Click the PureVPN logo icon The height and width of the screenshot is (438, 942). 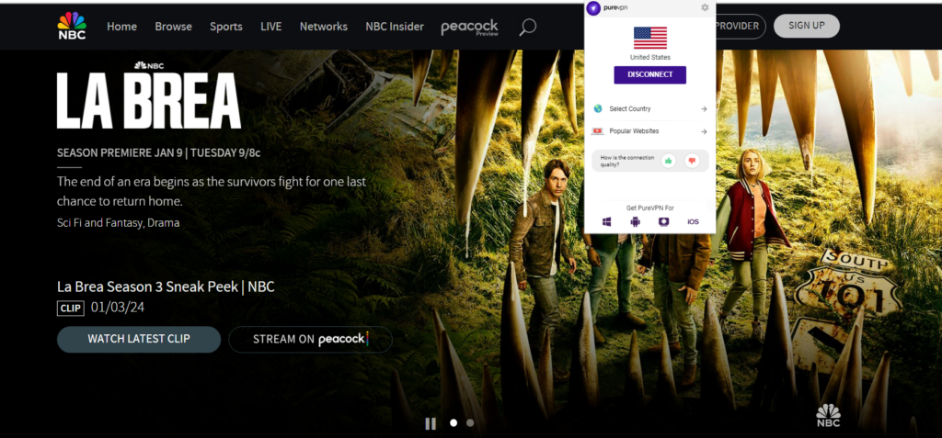click(x=593, y=8)
